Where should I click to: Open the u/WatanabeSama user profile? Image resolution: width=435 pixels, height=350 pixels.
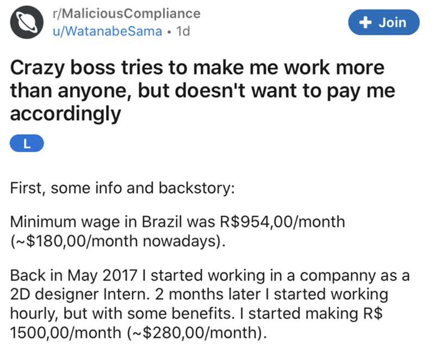click(107, 31)
